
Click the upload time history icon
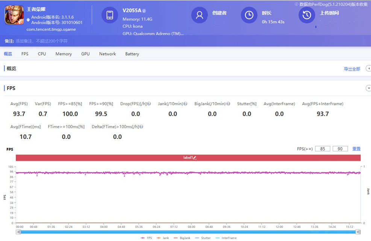point(307,15)
